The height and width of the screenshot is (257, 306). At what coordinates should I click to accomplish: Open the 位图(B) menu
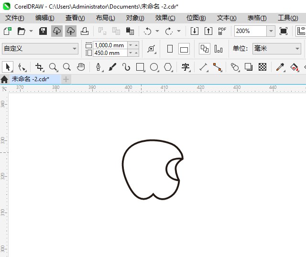(196, 18)
